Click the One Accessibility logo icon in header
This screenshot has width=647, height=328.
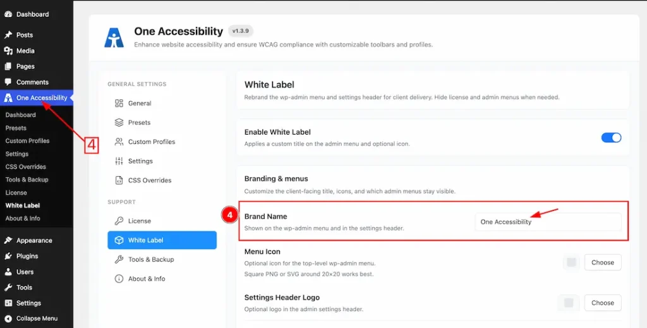tap(114, 37)
